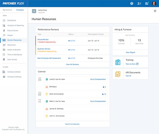Click the Birthdays people count 5
The image size is (159, 134).
click(x=104, y=87)
